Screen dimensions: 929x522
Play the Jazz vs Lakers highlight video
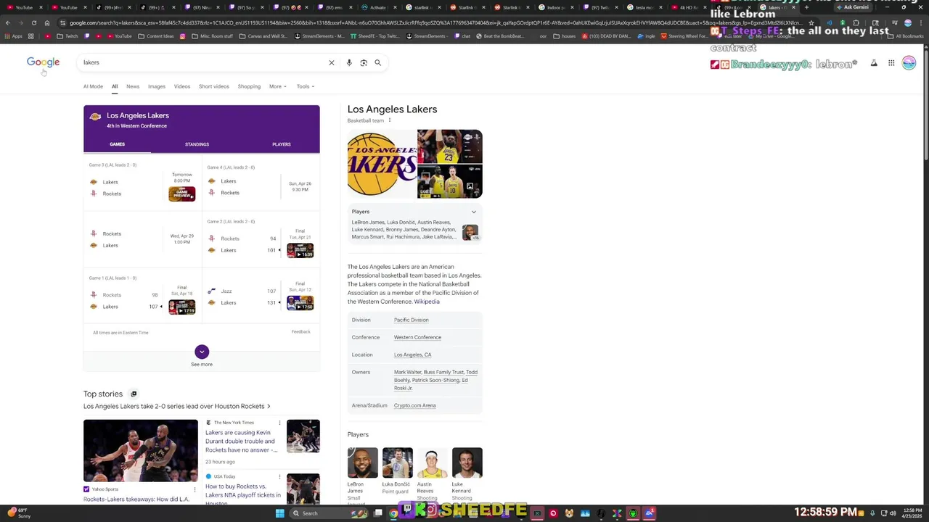click(300, 303)
